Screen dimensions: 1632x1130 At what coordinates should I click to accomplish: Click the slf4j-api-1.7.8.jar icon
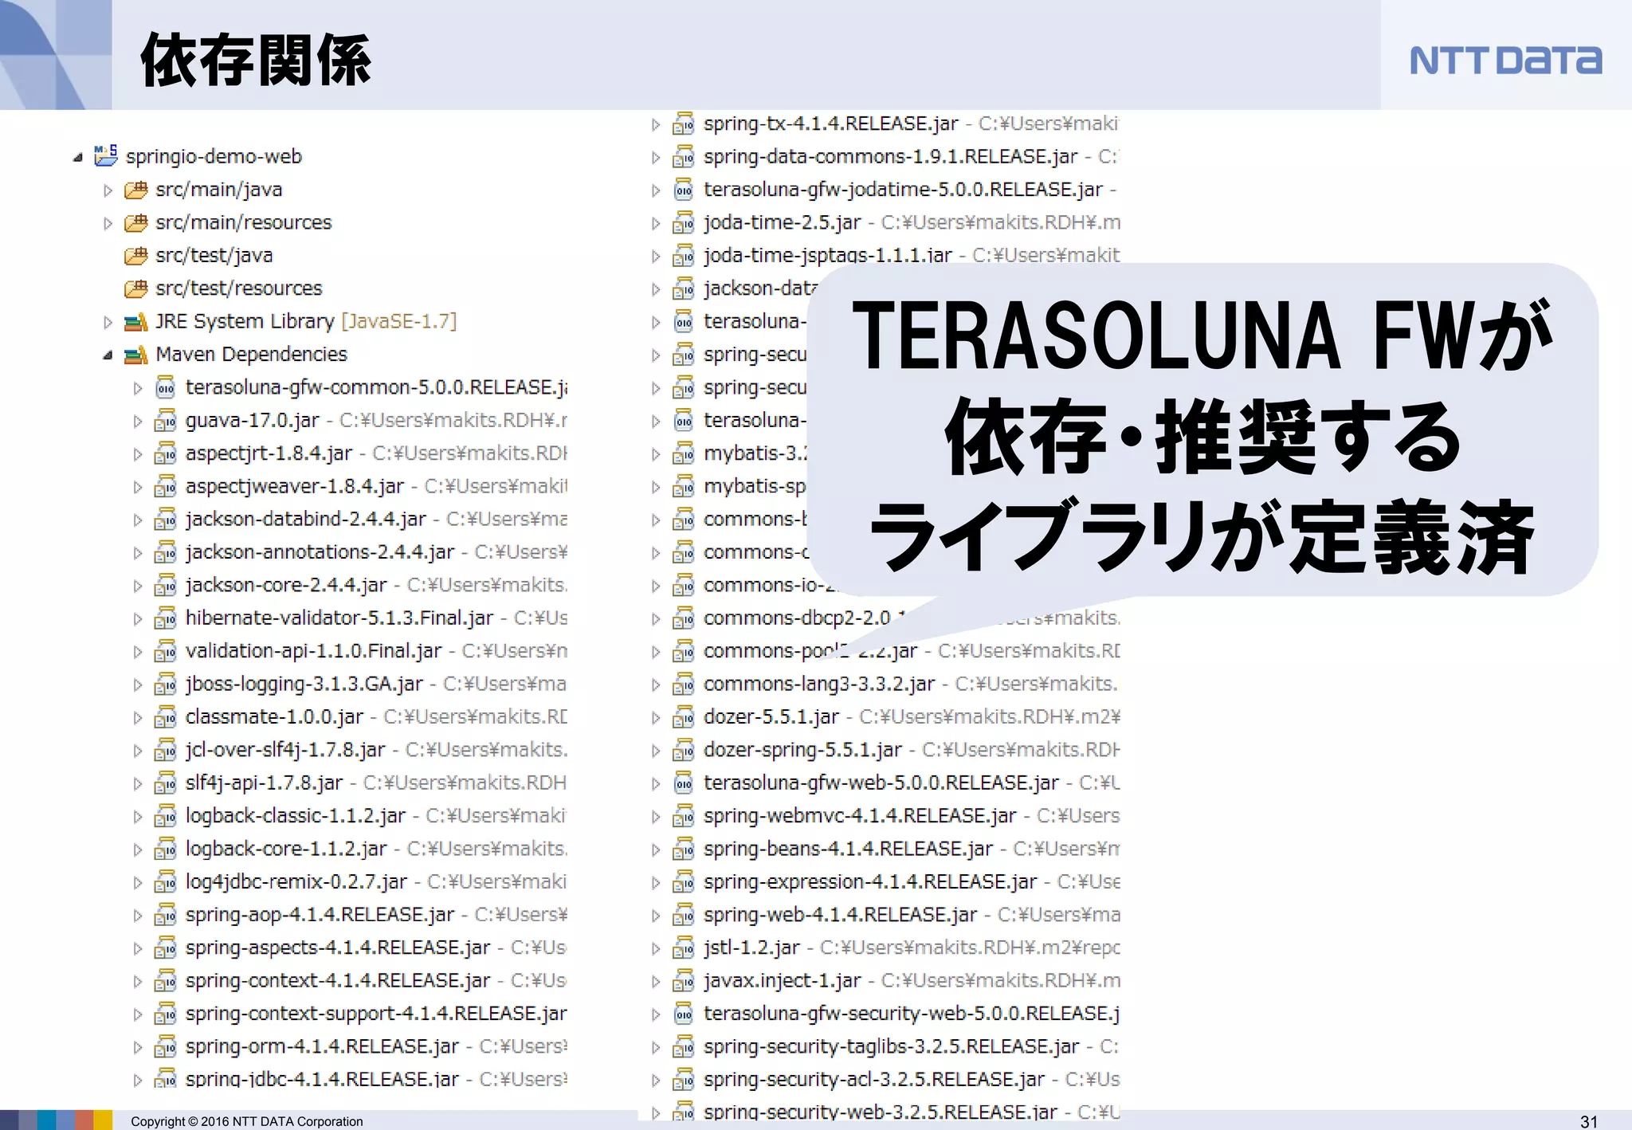tap(165, 783)
